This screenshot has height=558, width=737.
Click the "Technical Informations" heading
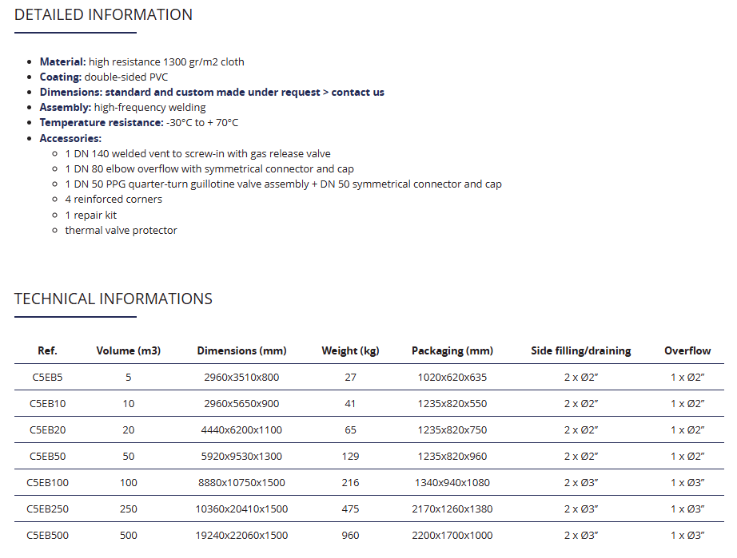pos(114,299)
